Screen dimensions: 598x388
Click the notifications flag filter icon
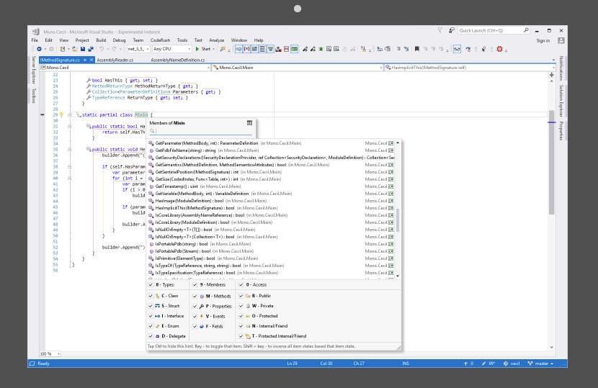[x=440, y=30]
